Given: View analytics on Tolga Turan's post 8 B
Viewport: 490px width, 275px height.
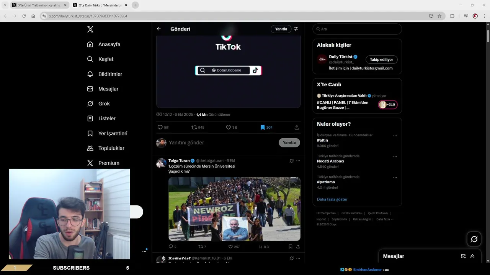Looking at the screenshot, I should 263,247.
